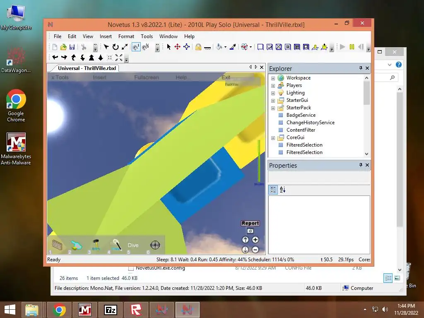The height and width of the screenshot is (318, 424).
Task: Click the in-game Fullscreen button
Action: (x=146, y=77)
